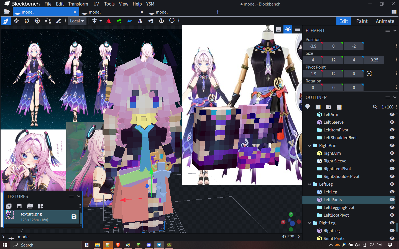399x249 pixels.
Task: Open the viewport hamburger menu
Action: [x=298, y=29]
